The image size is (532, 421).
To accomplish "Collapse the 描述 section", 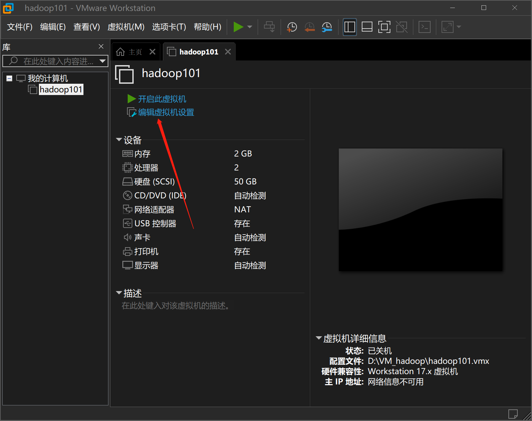I will pyautogui.click(x=119, y=293).
